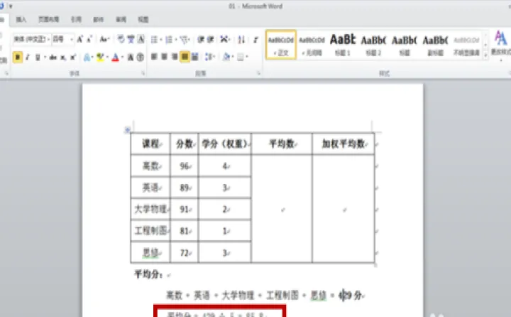Viewport: 511px width, 317px height.
Task: Click the Numbering list icon
Action: (x=169, y=40)
